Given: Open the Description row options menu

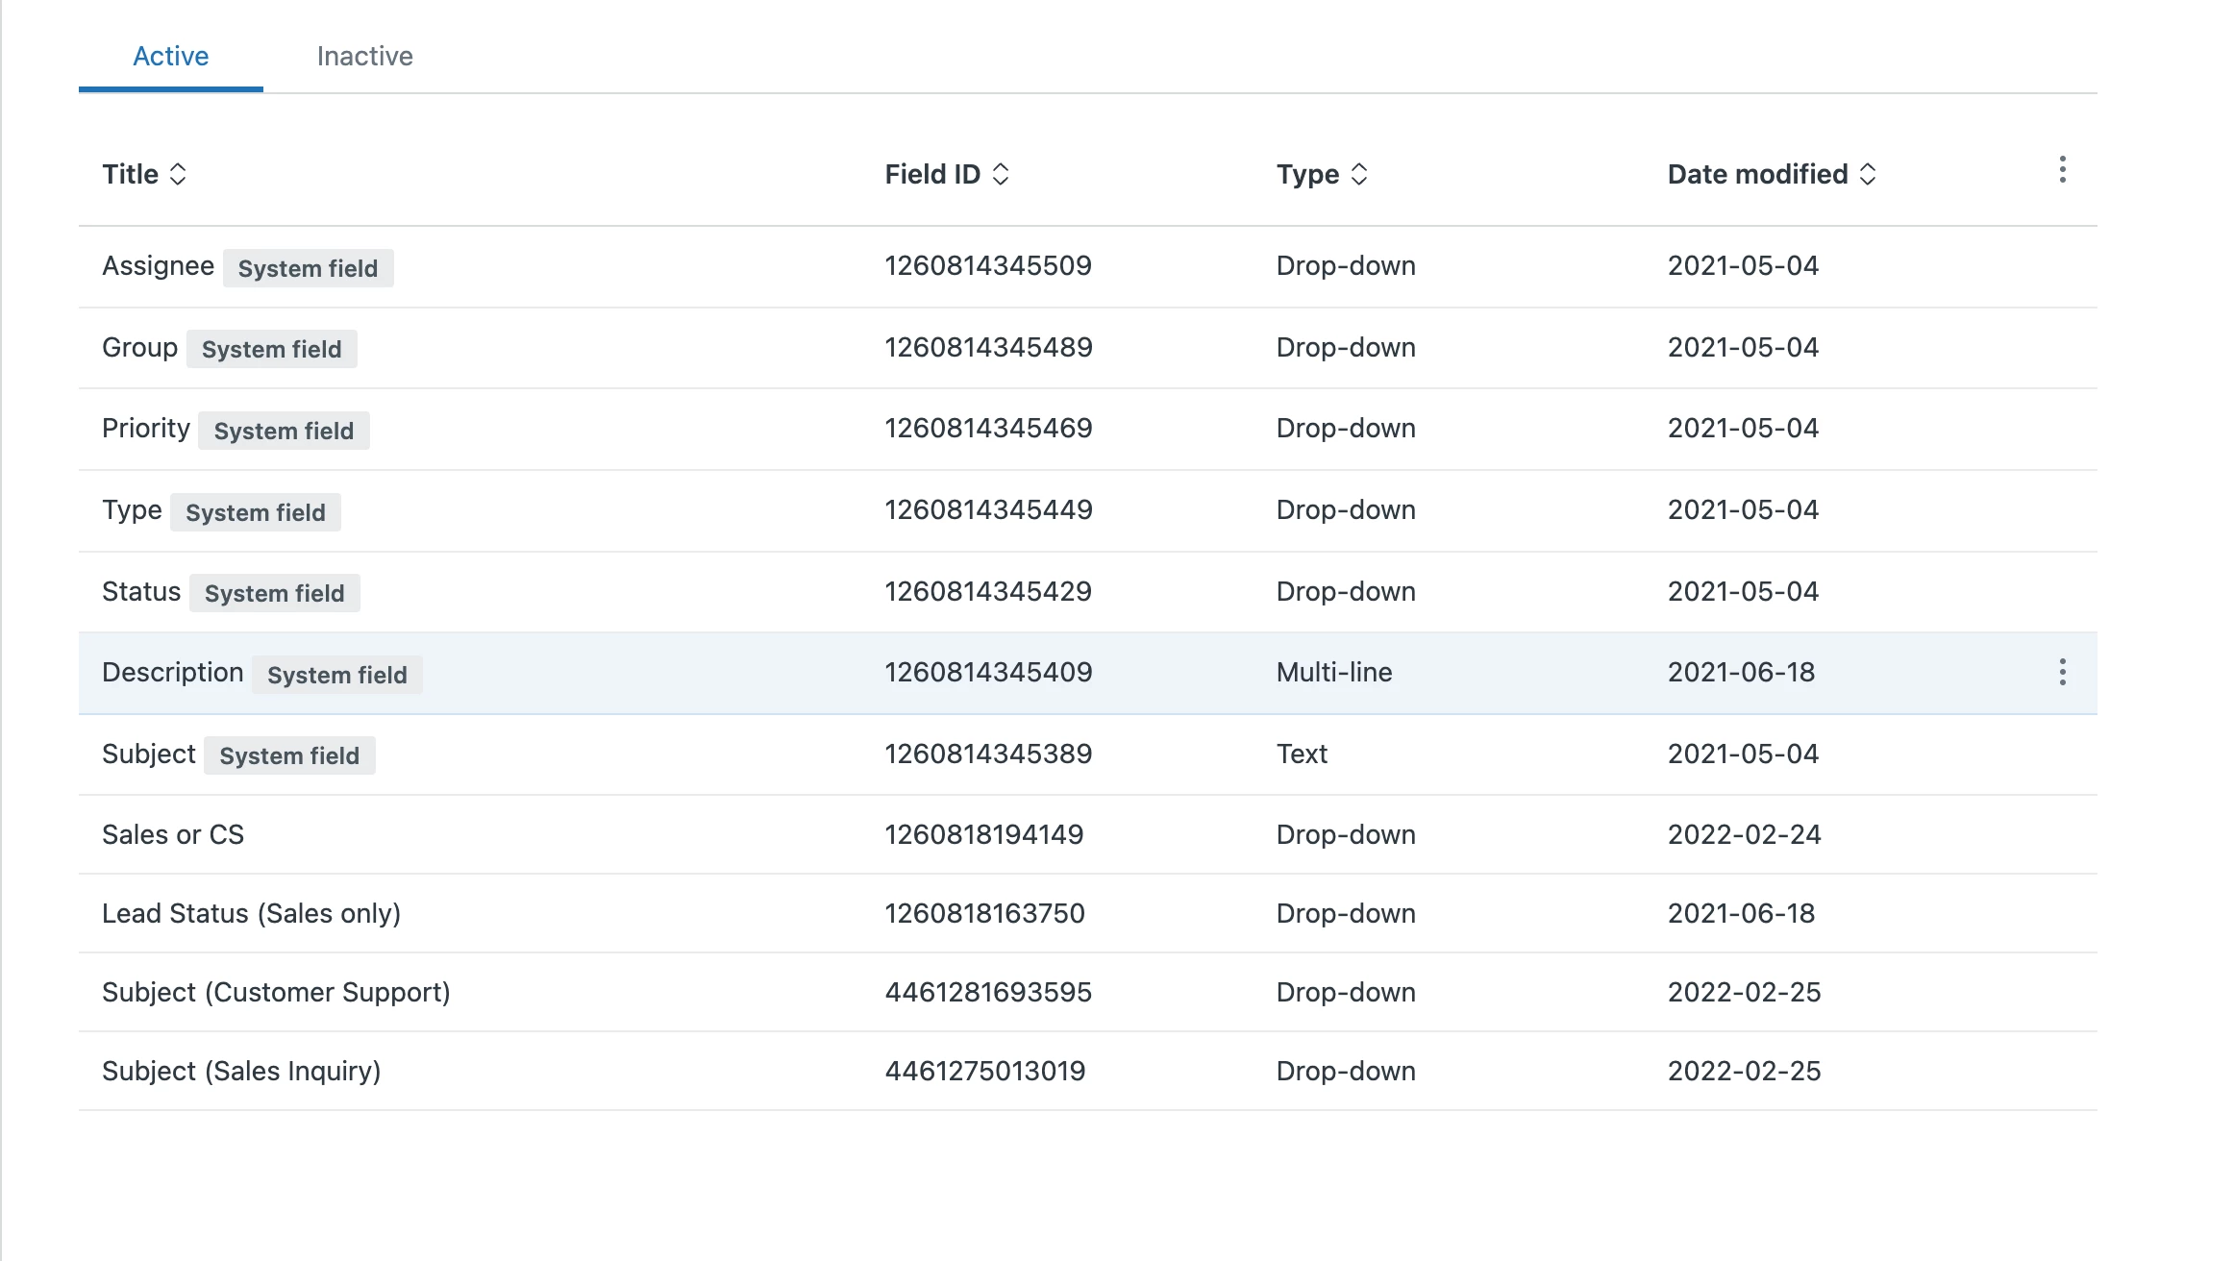Looking at the screenshot, I should 2062,672.
